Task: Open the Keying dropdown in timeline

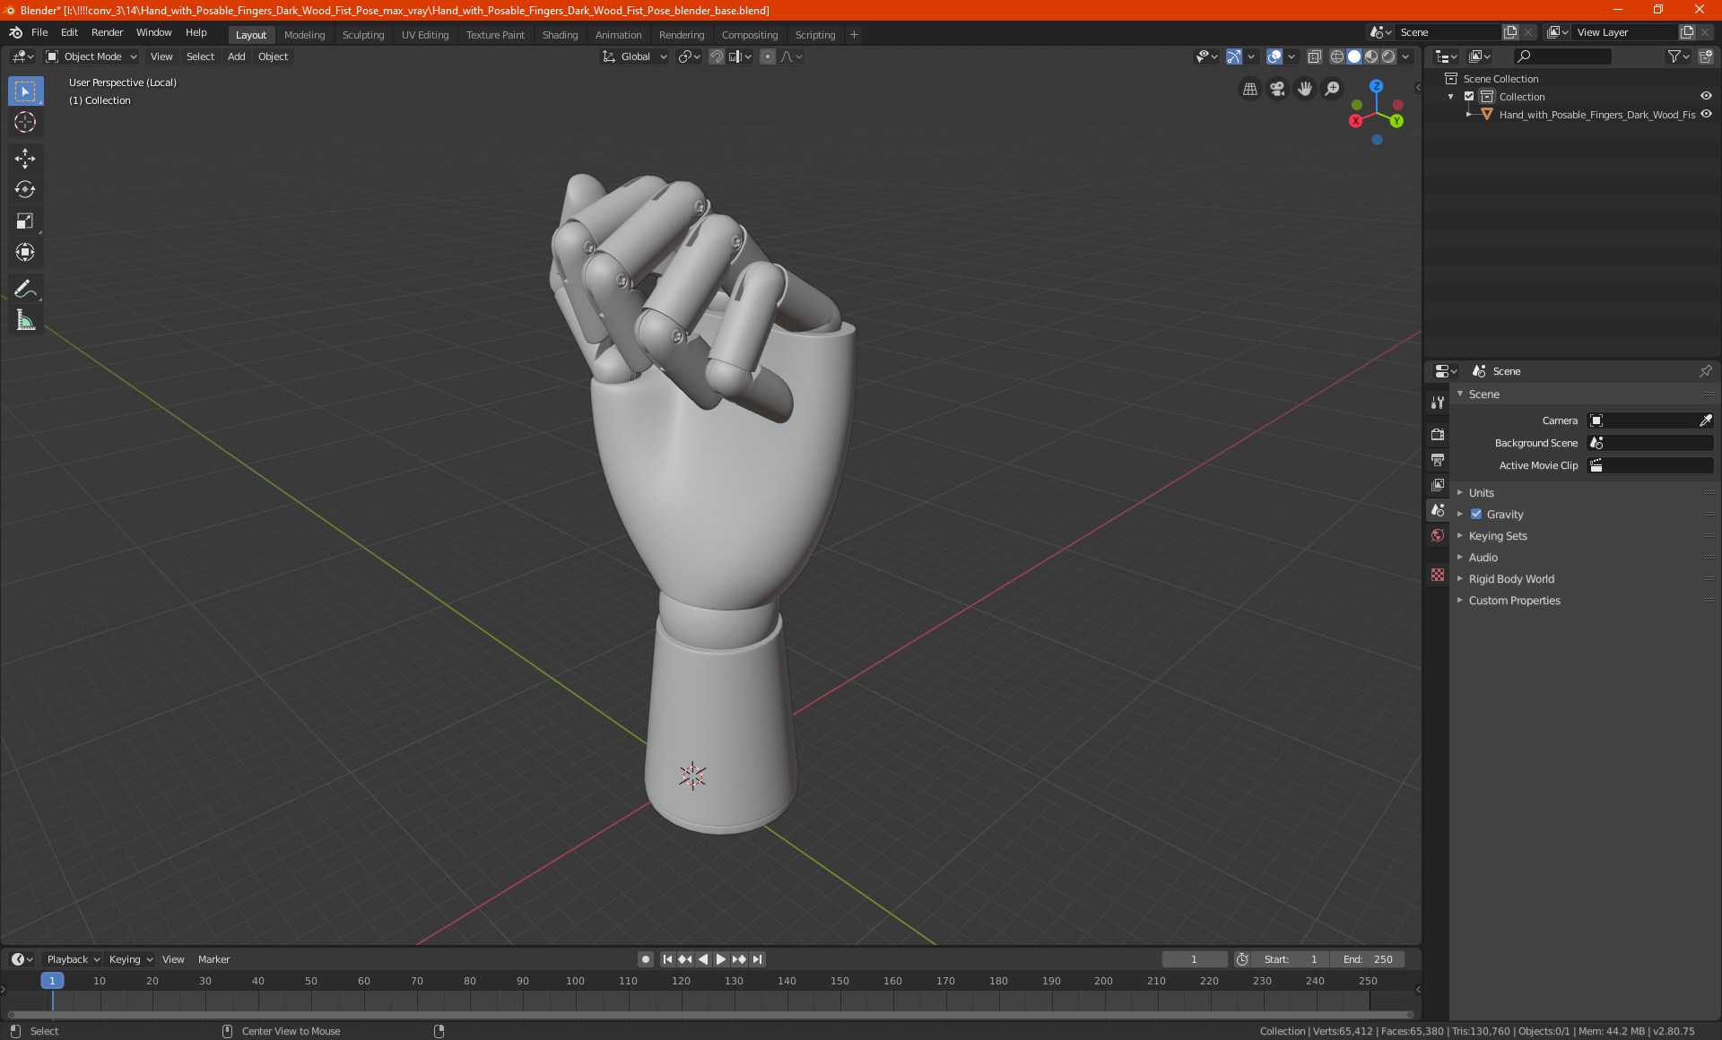Action: pyautogui.click(x=130, y=959)
